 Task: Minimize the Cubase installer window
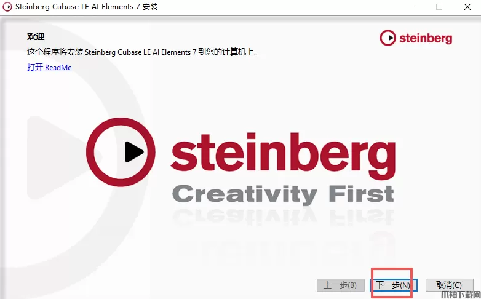point(411,7)
